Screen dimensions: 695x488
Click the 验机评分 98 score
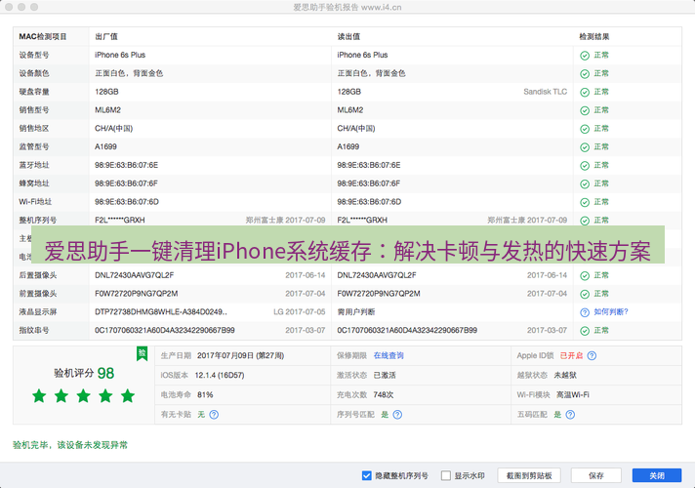(x=84, y=373)
